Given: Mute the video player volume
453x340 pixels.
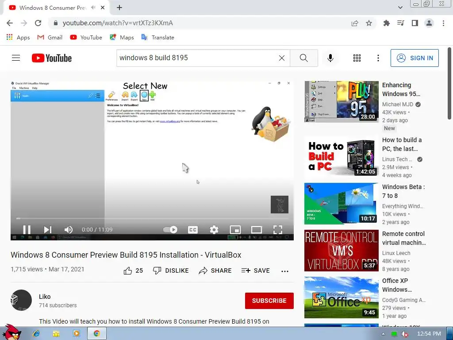Looking at the screenshot, I should 69,230.
